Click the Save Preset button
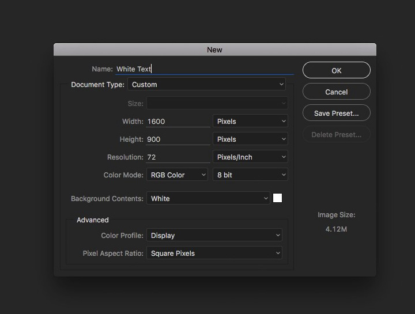This screenshot has width=415, height=314. tap(337, 113)
